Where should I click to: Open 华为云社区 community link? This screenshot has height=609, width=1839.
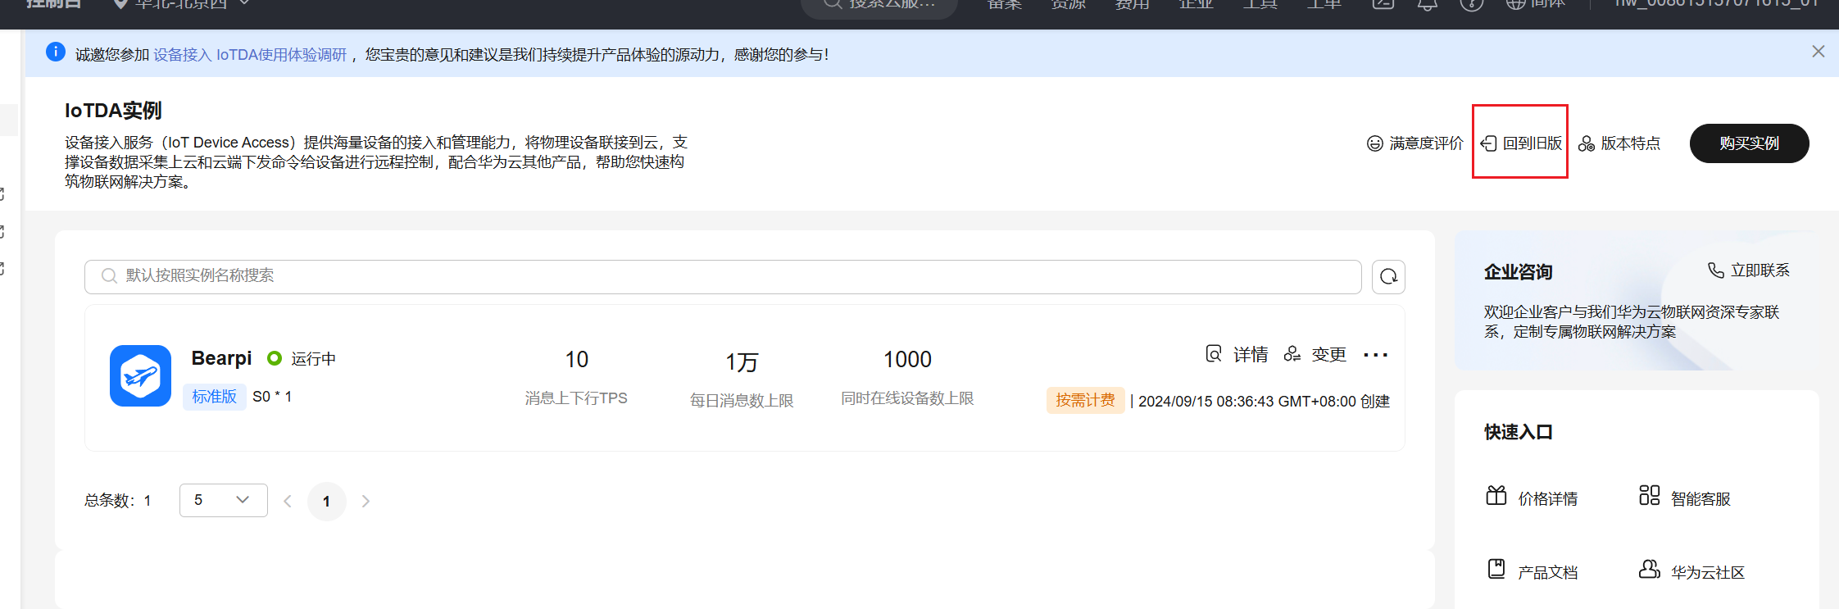[1708, 573]
